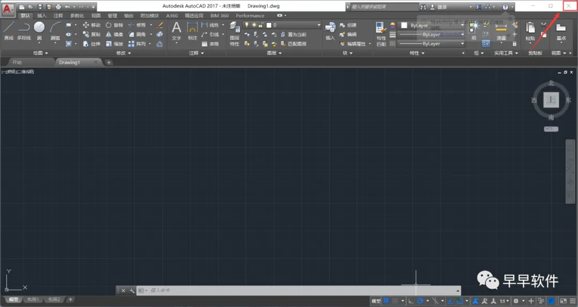Viewport: 578px width, 307px height.
Task: Toggle the layer on/off lightbulb icon
Action: tap(247, 25)
